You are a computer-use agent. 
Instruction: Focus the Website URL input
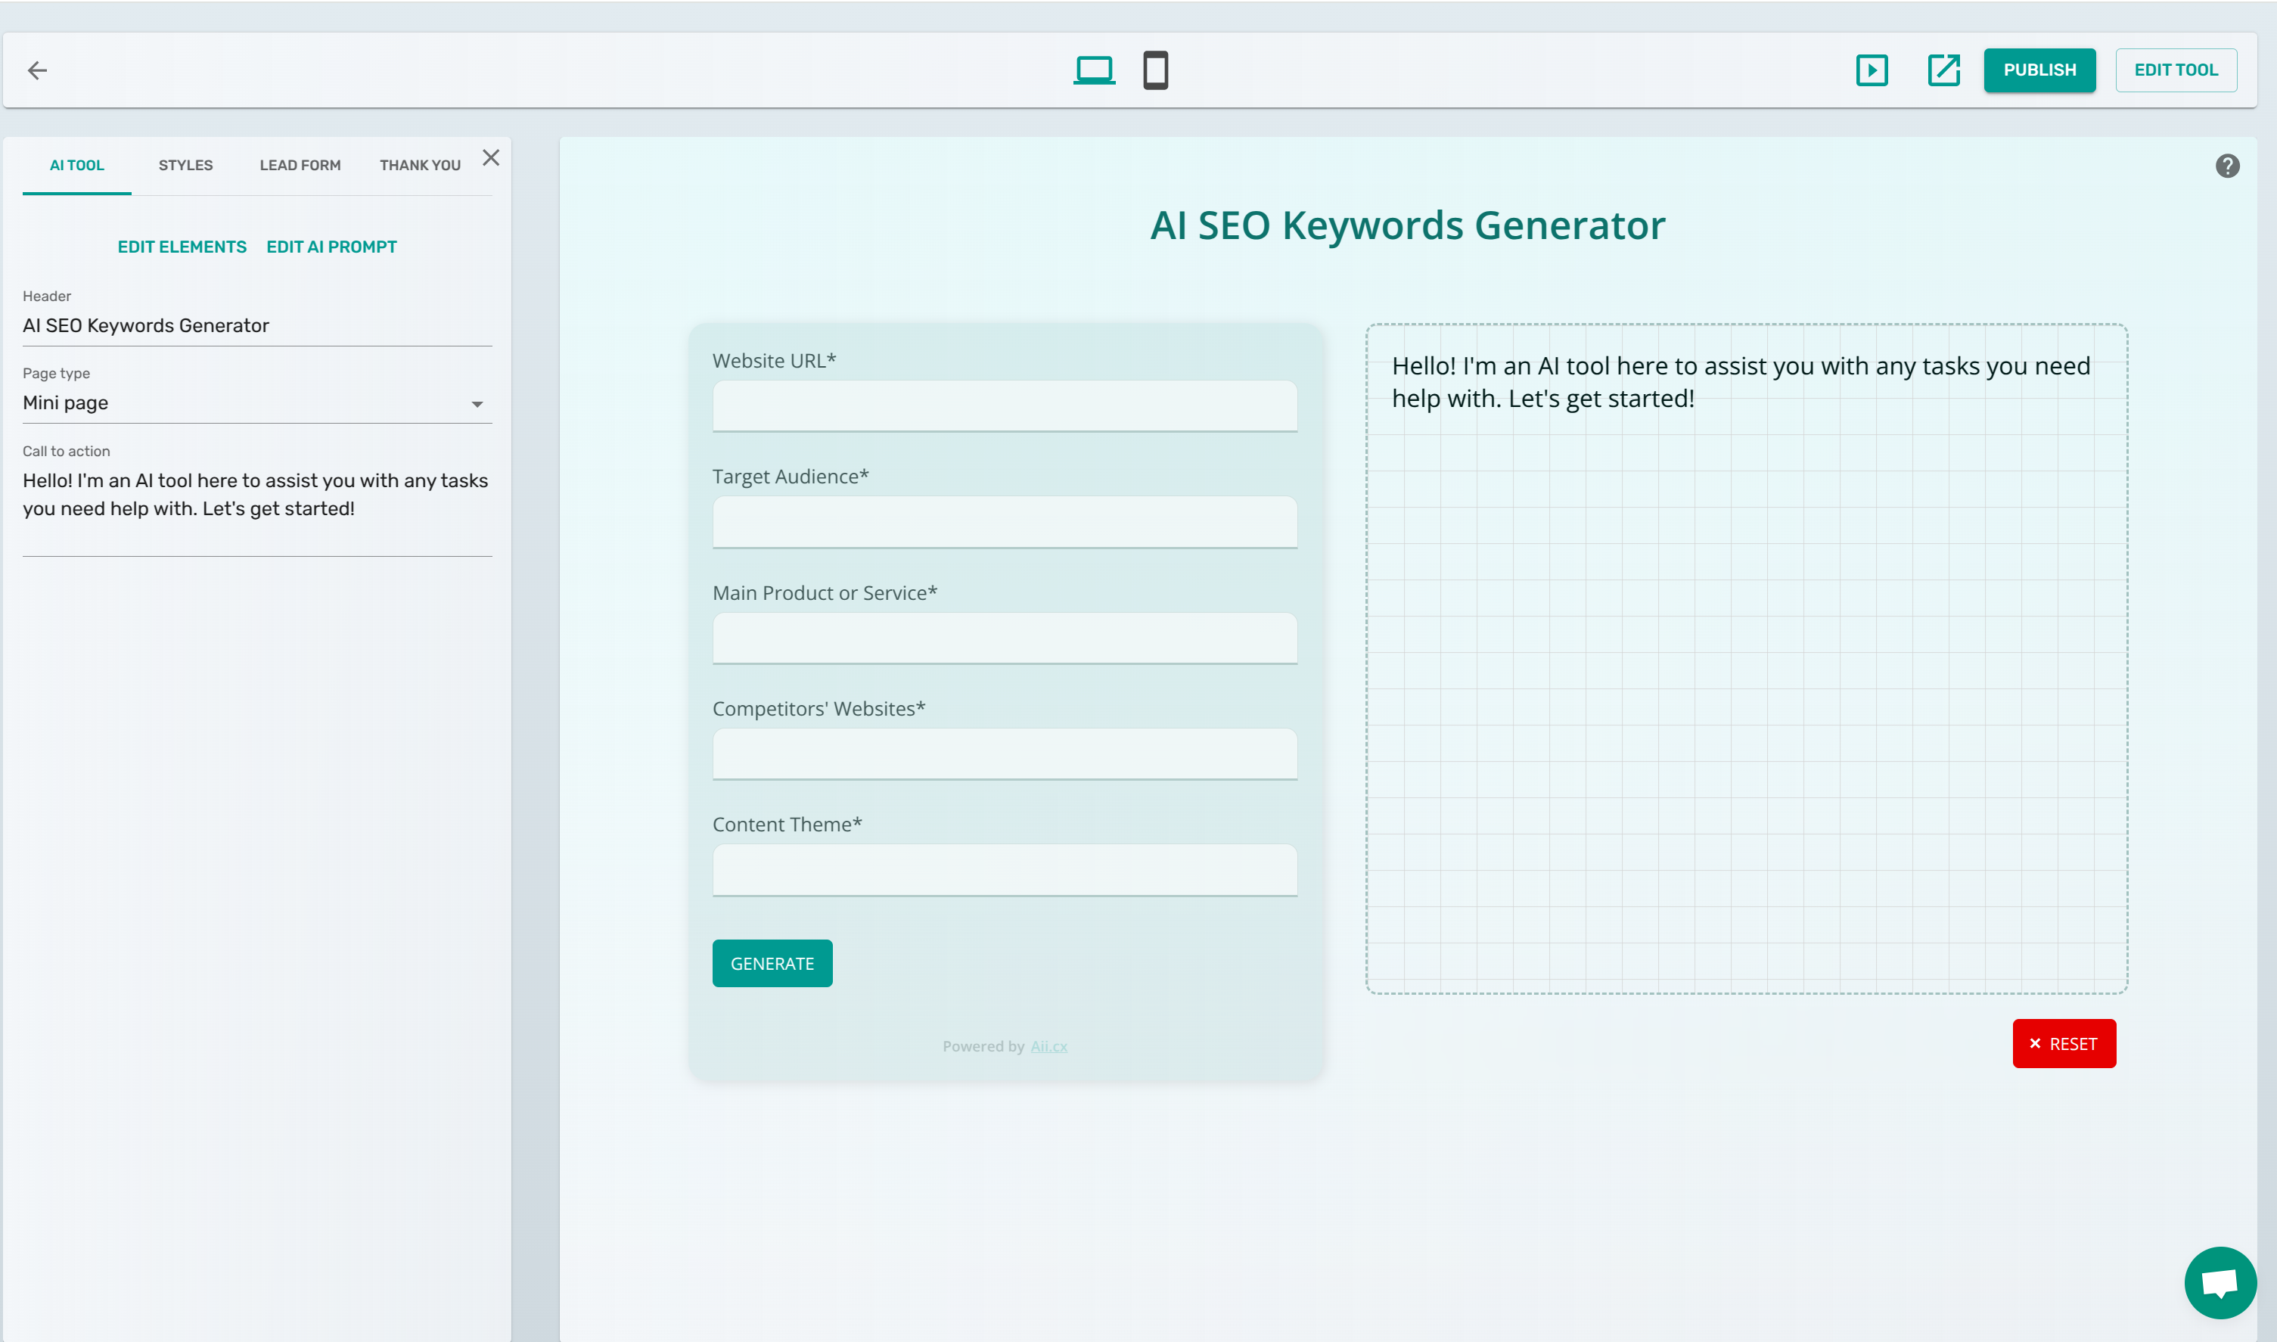(1005, 406)
